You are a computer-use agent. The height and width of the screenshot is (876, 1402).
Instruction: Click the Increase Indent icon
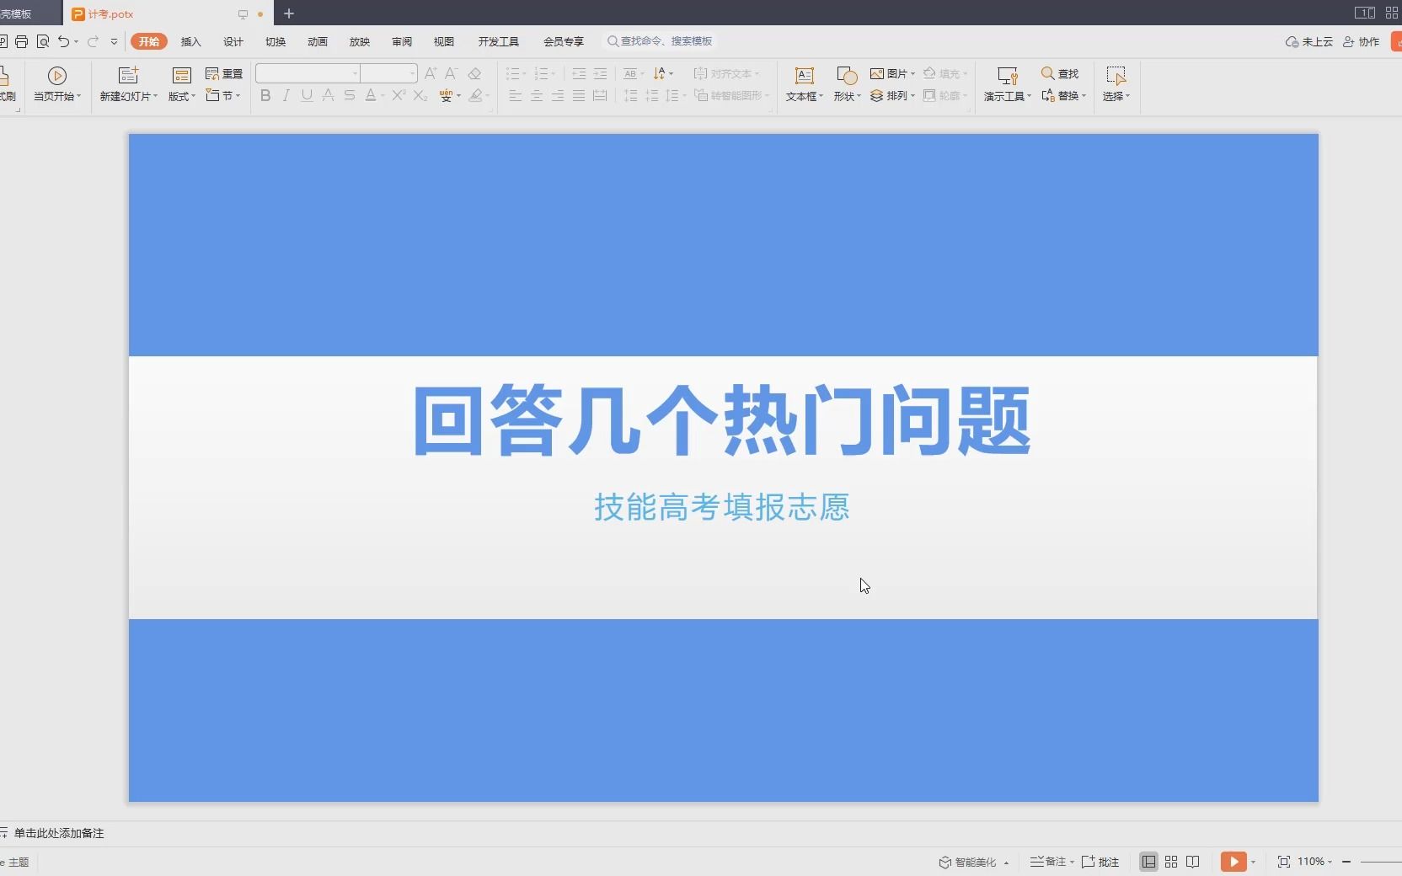click(600, 73)
